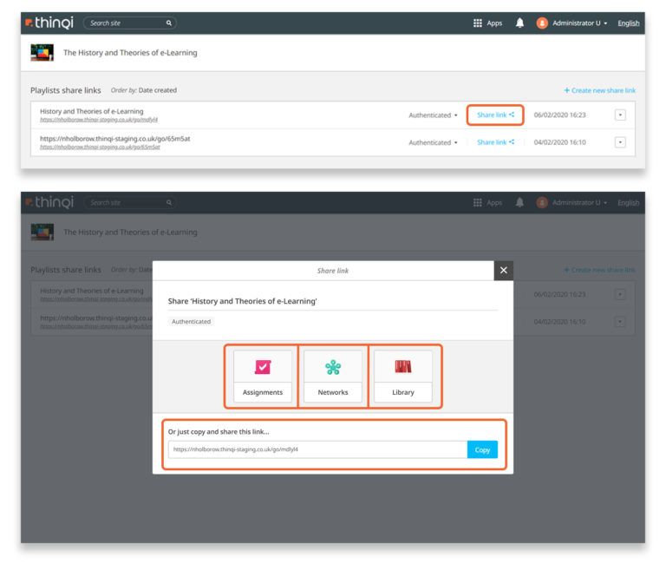Click the dimmed options arrow on the 04/02/2020 row
666x570 pixels.
click(620, 322)
